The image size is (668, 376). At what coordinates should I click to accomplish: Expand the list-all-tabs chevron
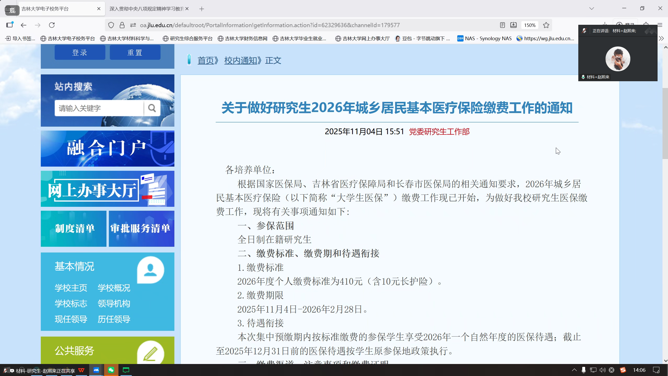click(592, 9)
